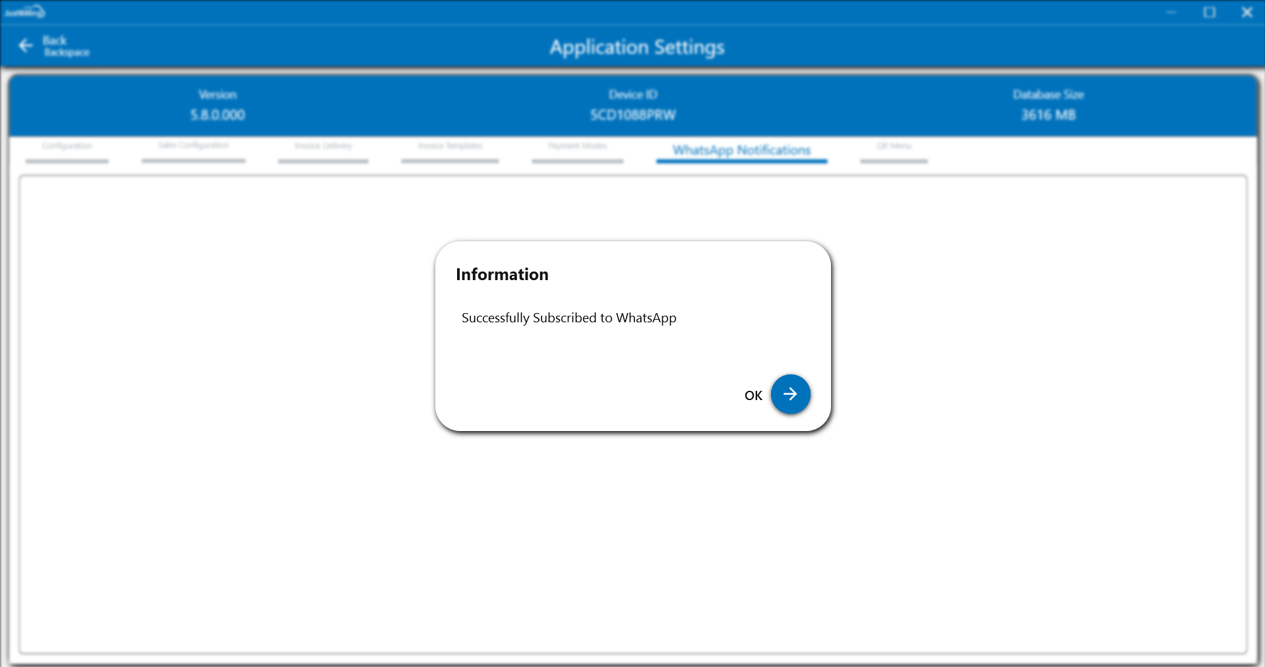Switch to the QR Menu tab

[x=894, y=146]
